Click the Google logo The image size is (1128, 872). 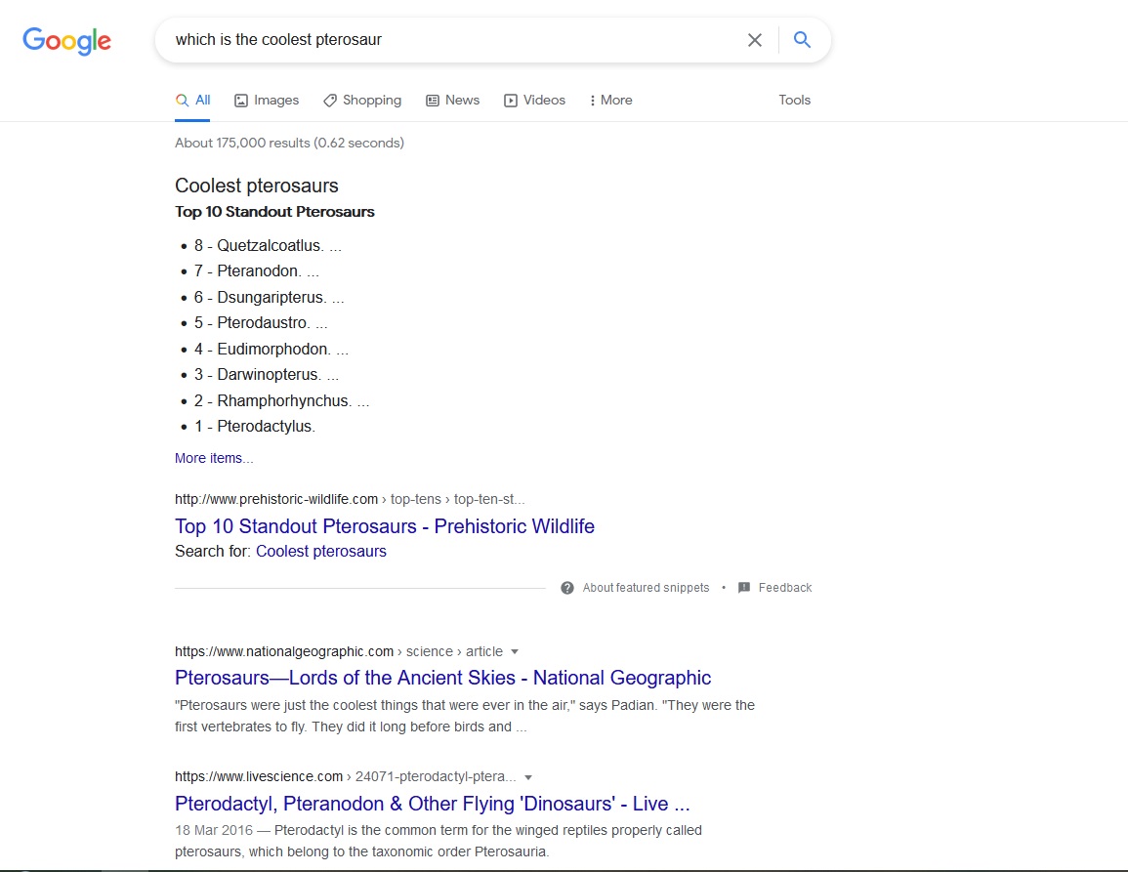coord(67,41)
